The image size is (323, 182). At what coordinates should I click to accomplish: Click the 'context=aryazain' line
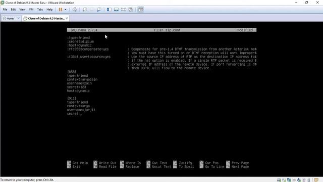(82, 79)
